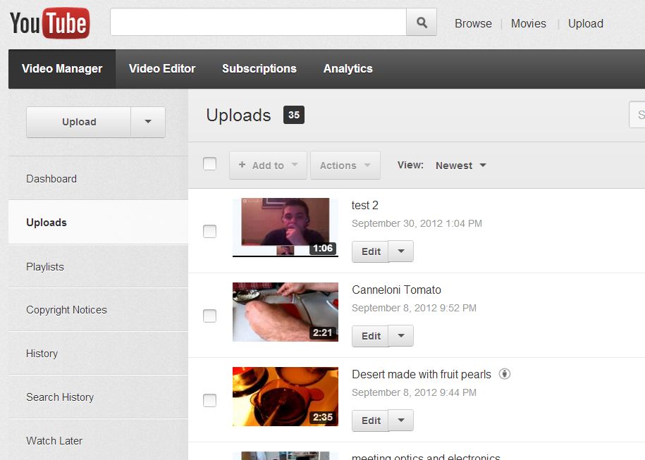Viewport: 645px width, 460px height.
Task: Open the test 2 video thumbnail
Action: (x=285, y=228)
